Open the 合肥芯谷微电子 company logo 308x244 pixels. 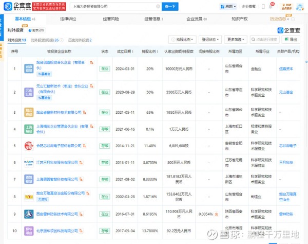(29, 146)
